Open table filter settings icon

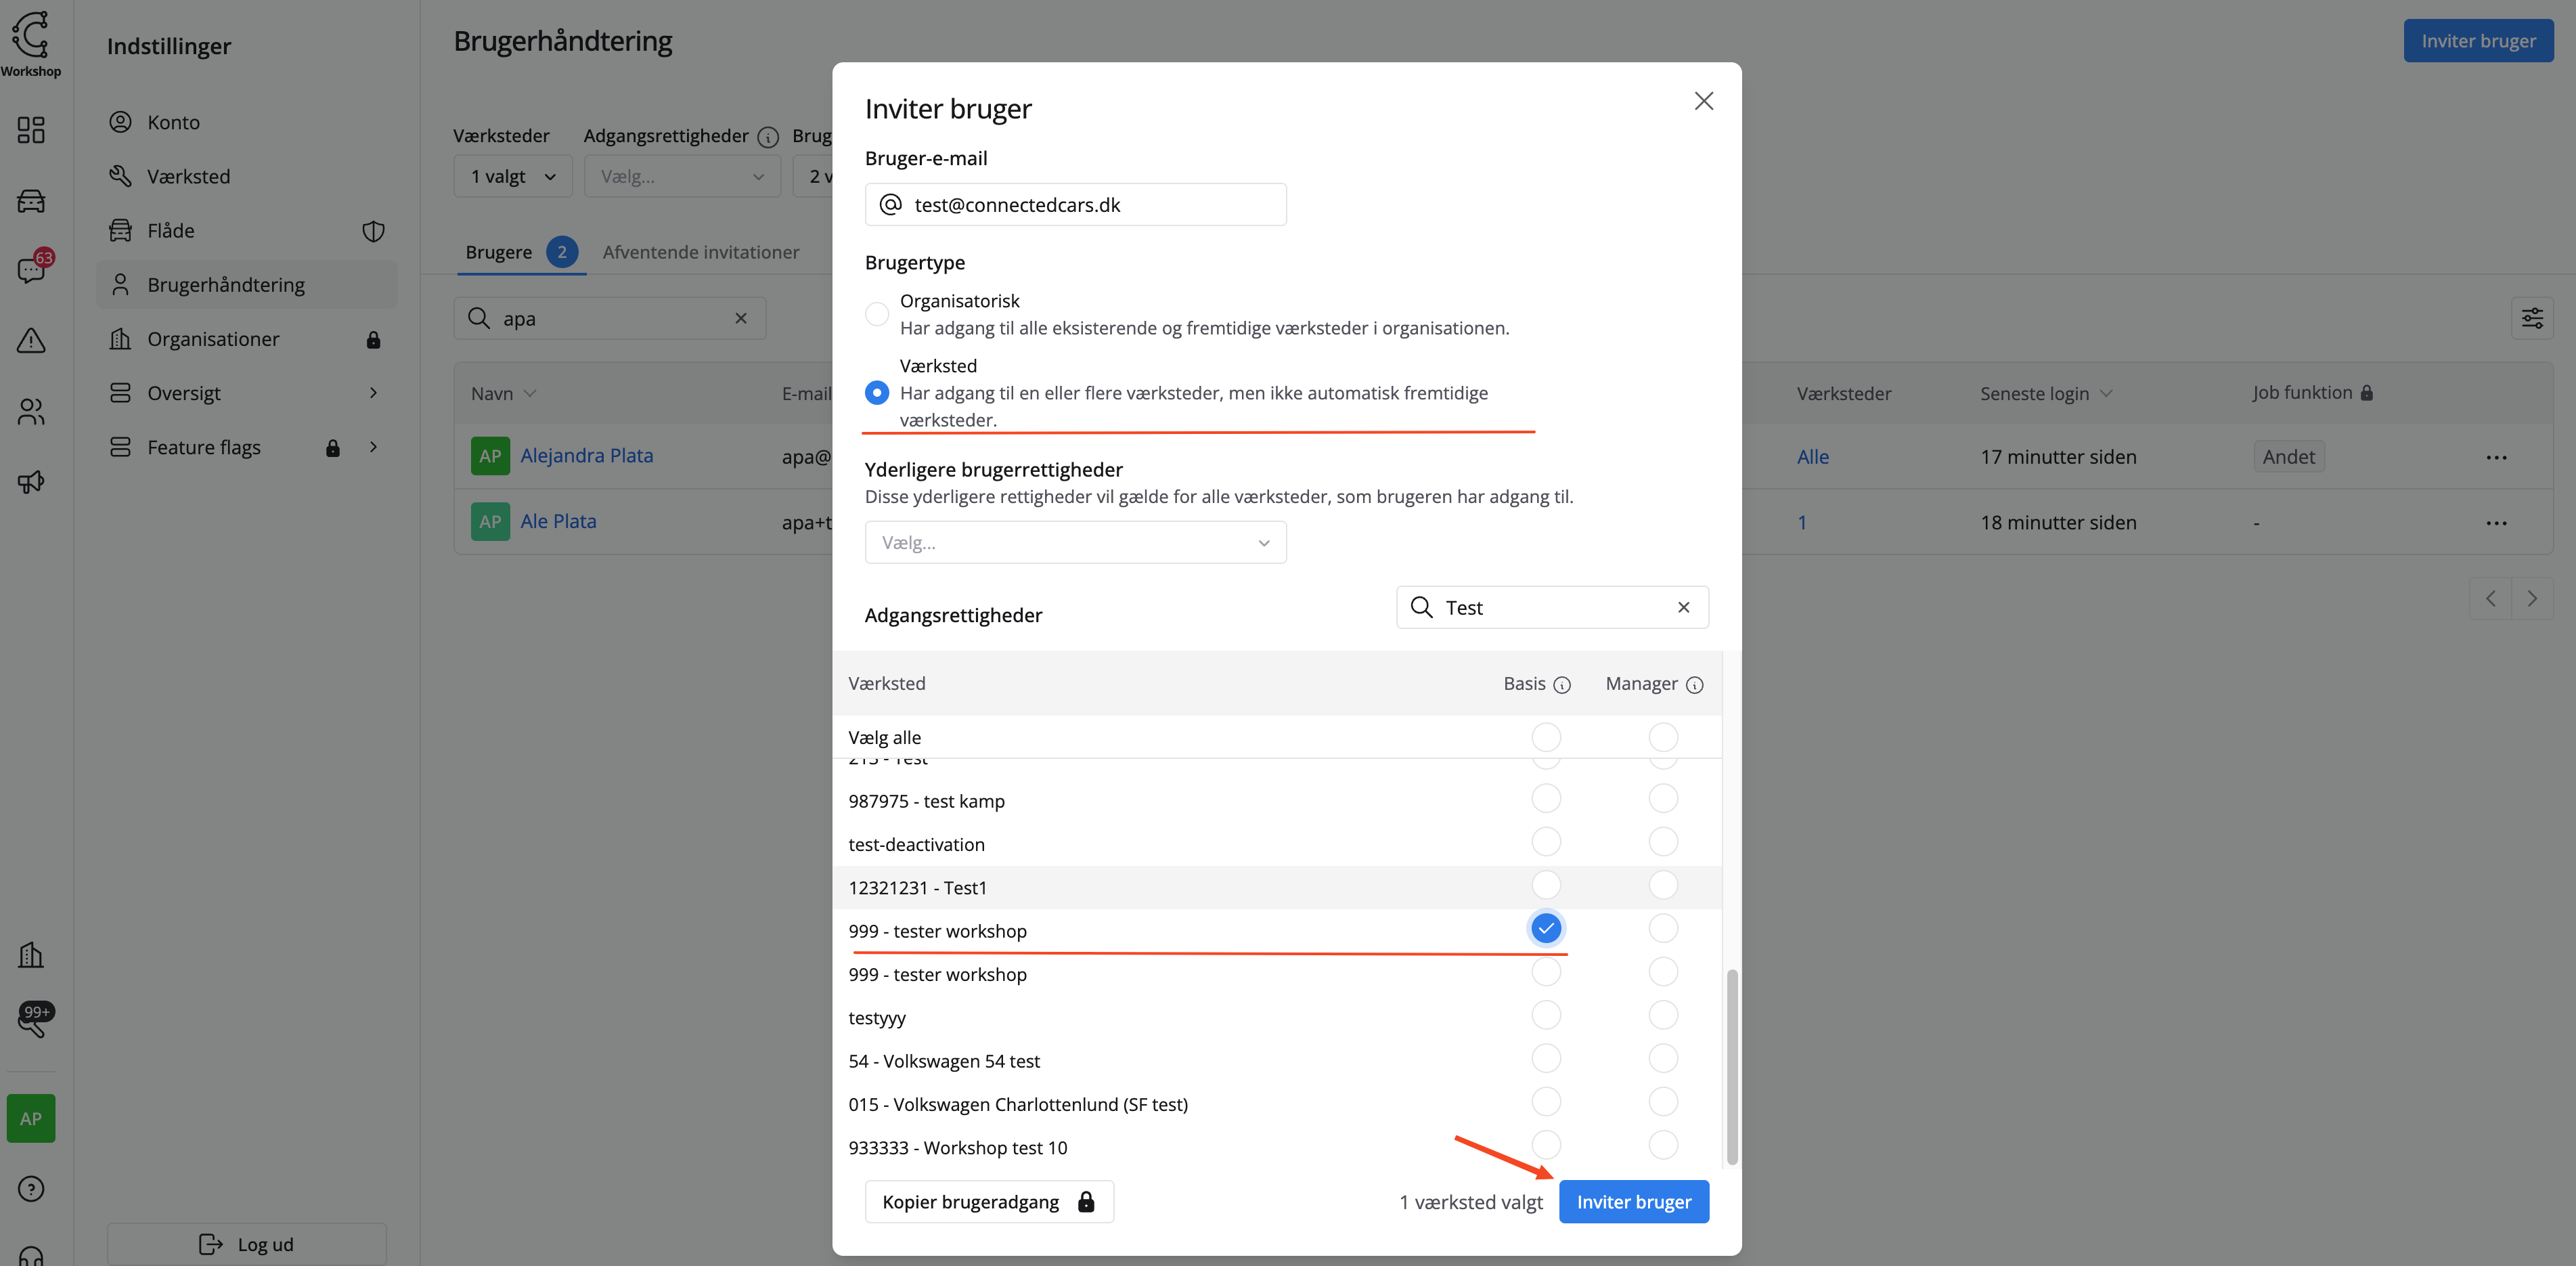click(x=2531, y=319)
